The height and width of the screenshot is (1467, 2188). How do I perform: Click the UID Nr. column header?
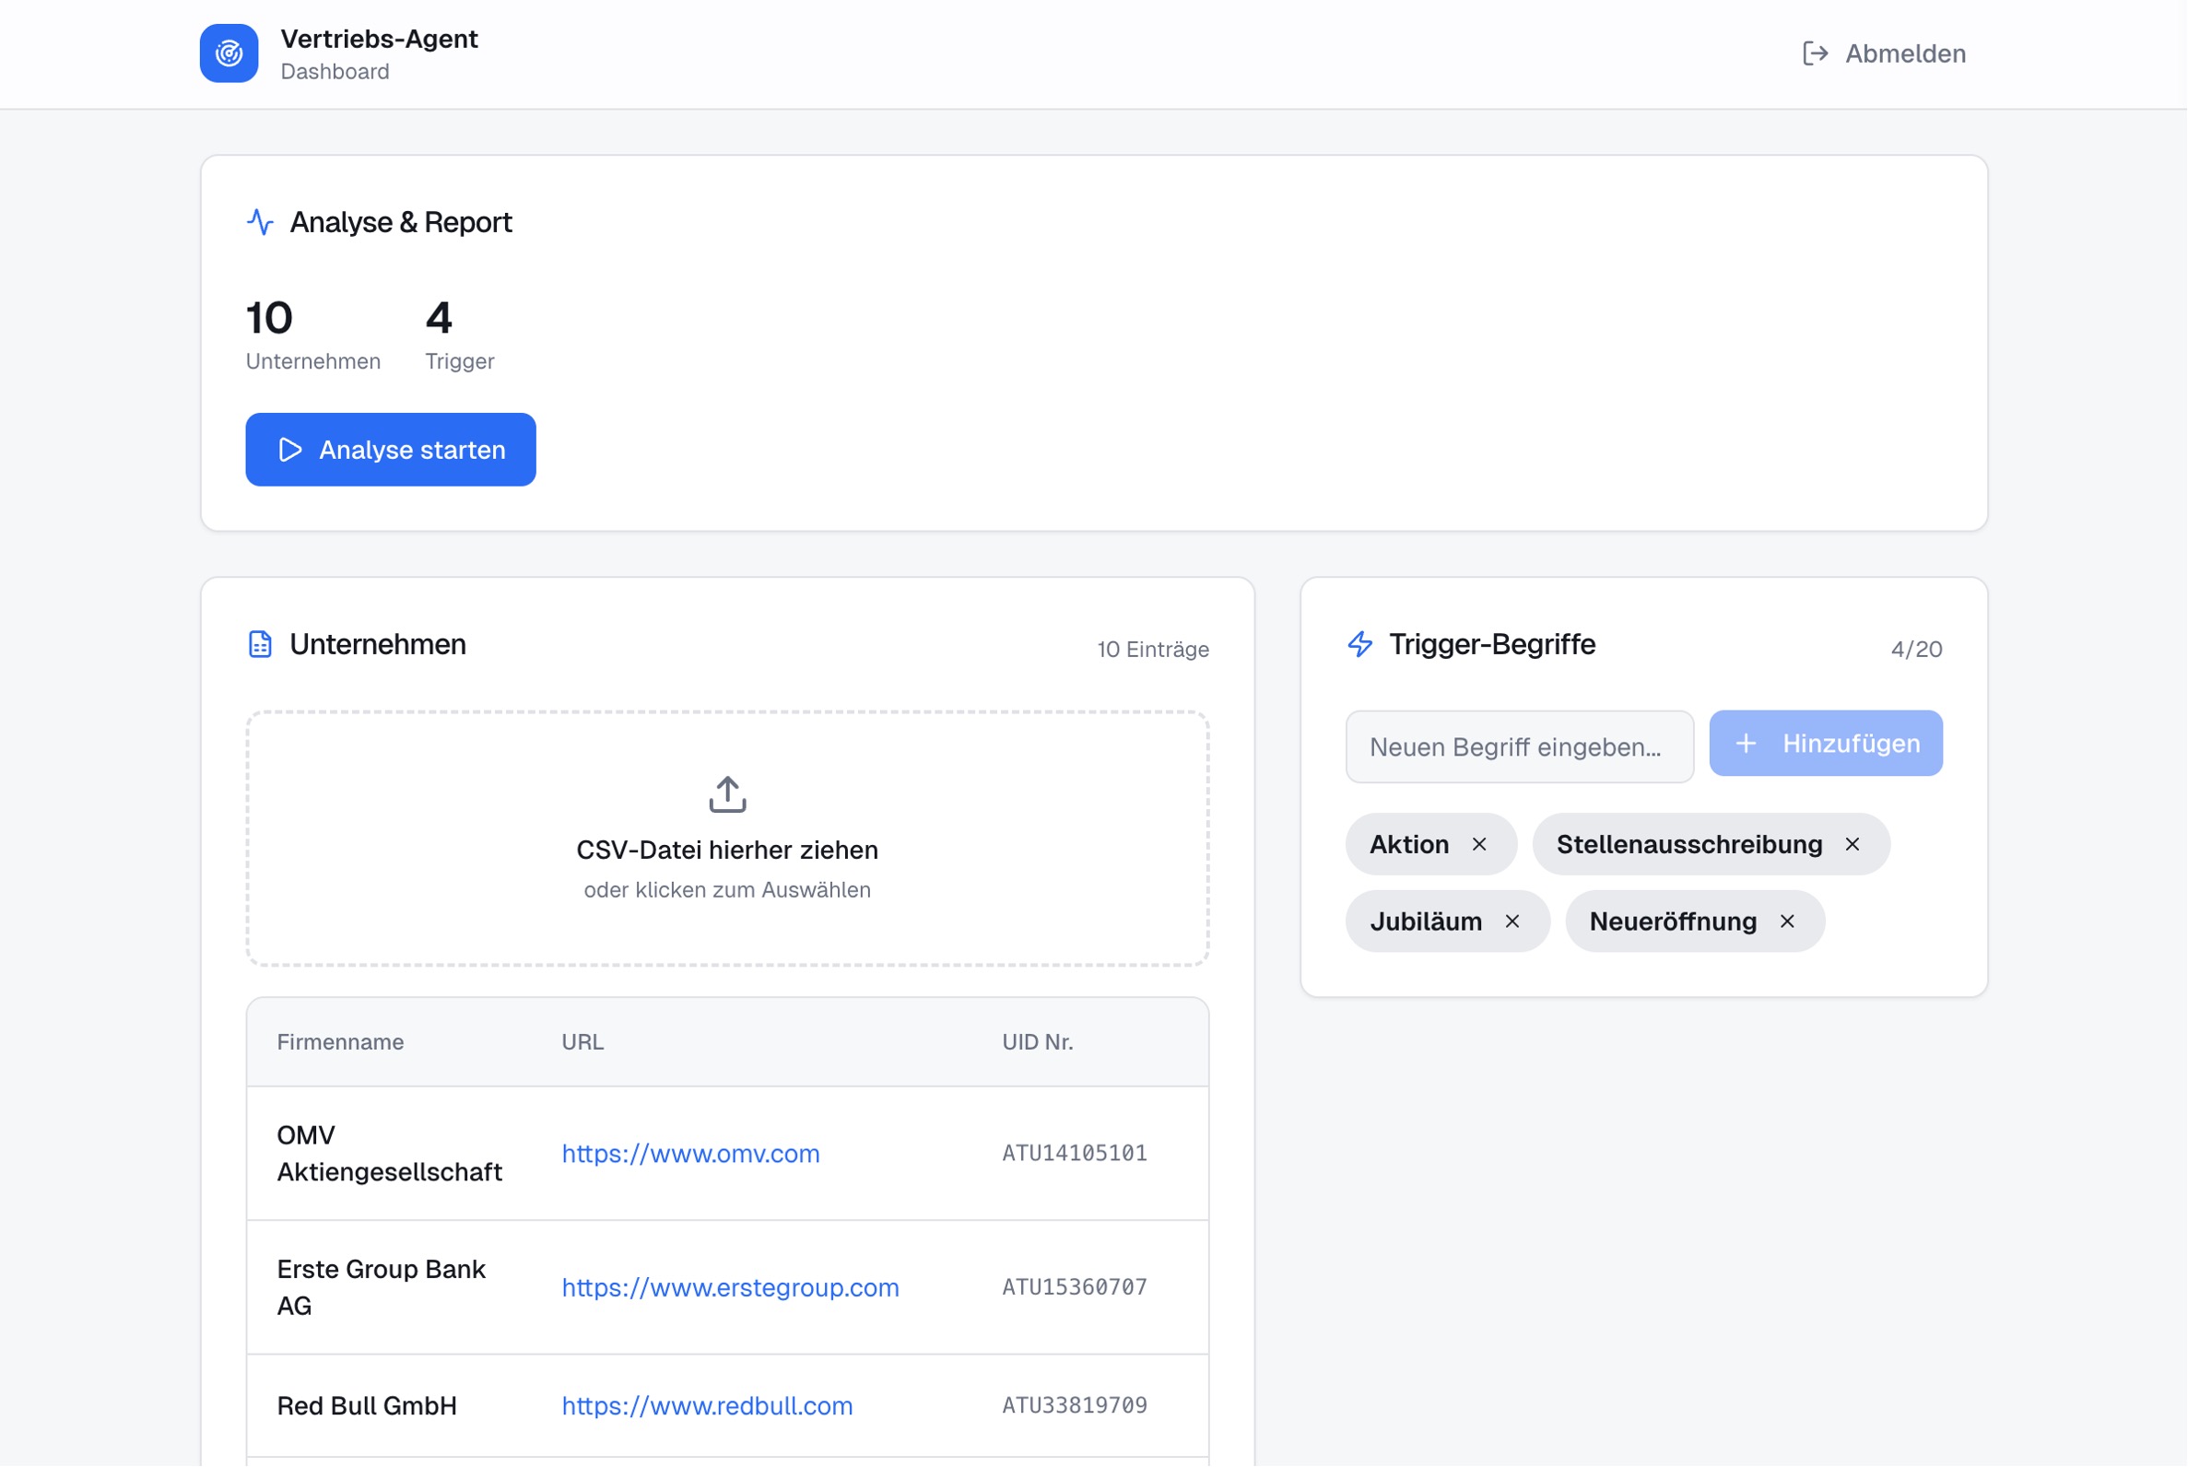click(x=1037, y=1041)
